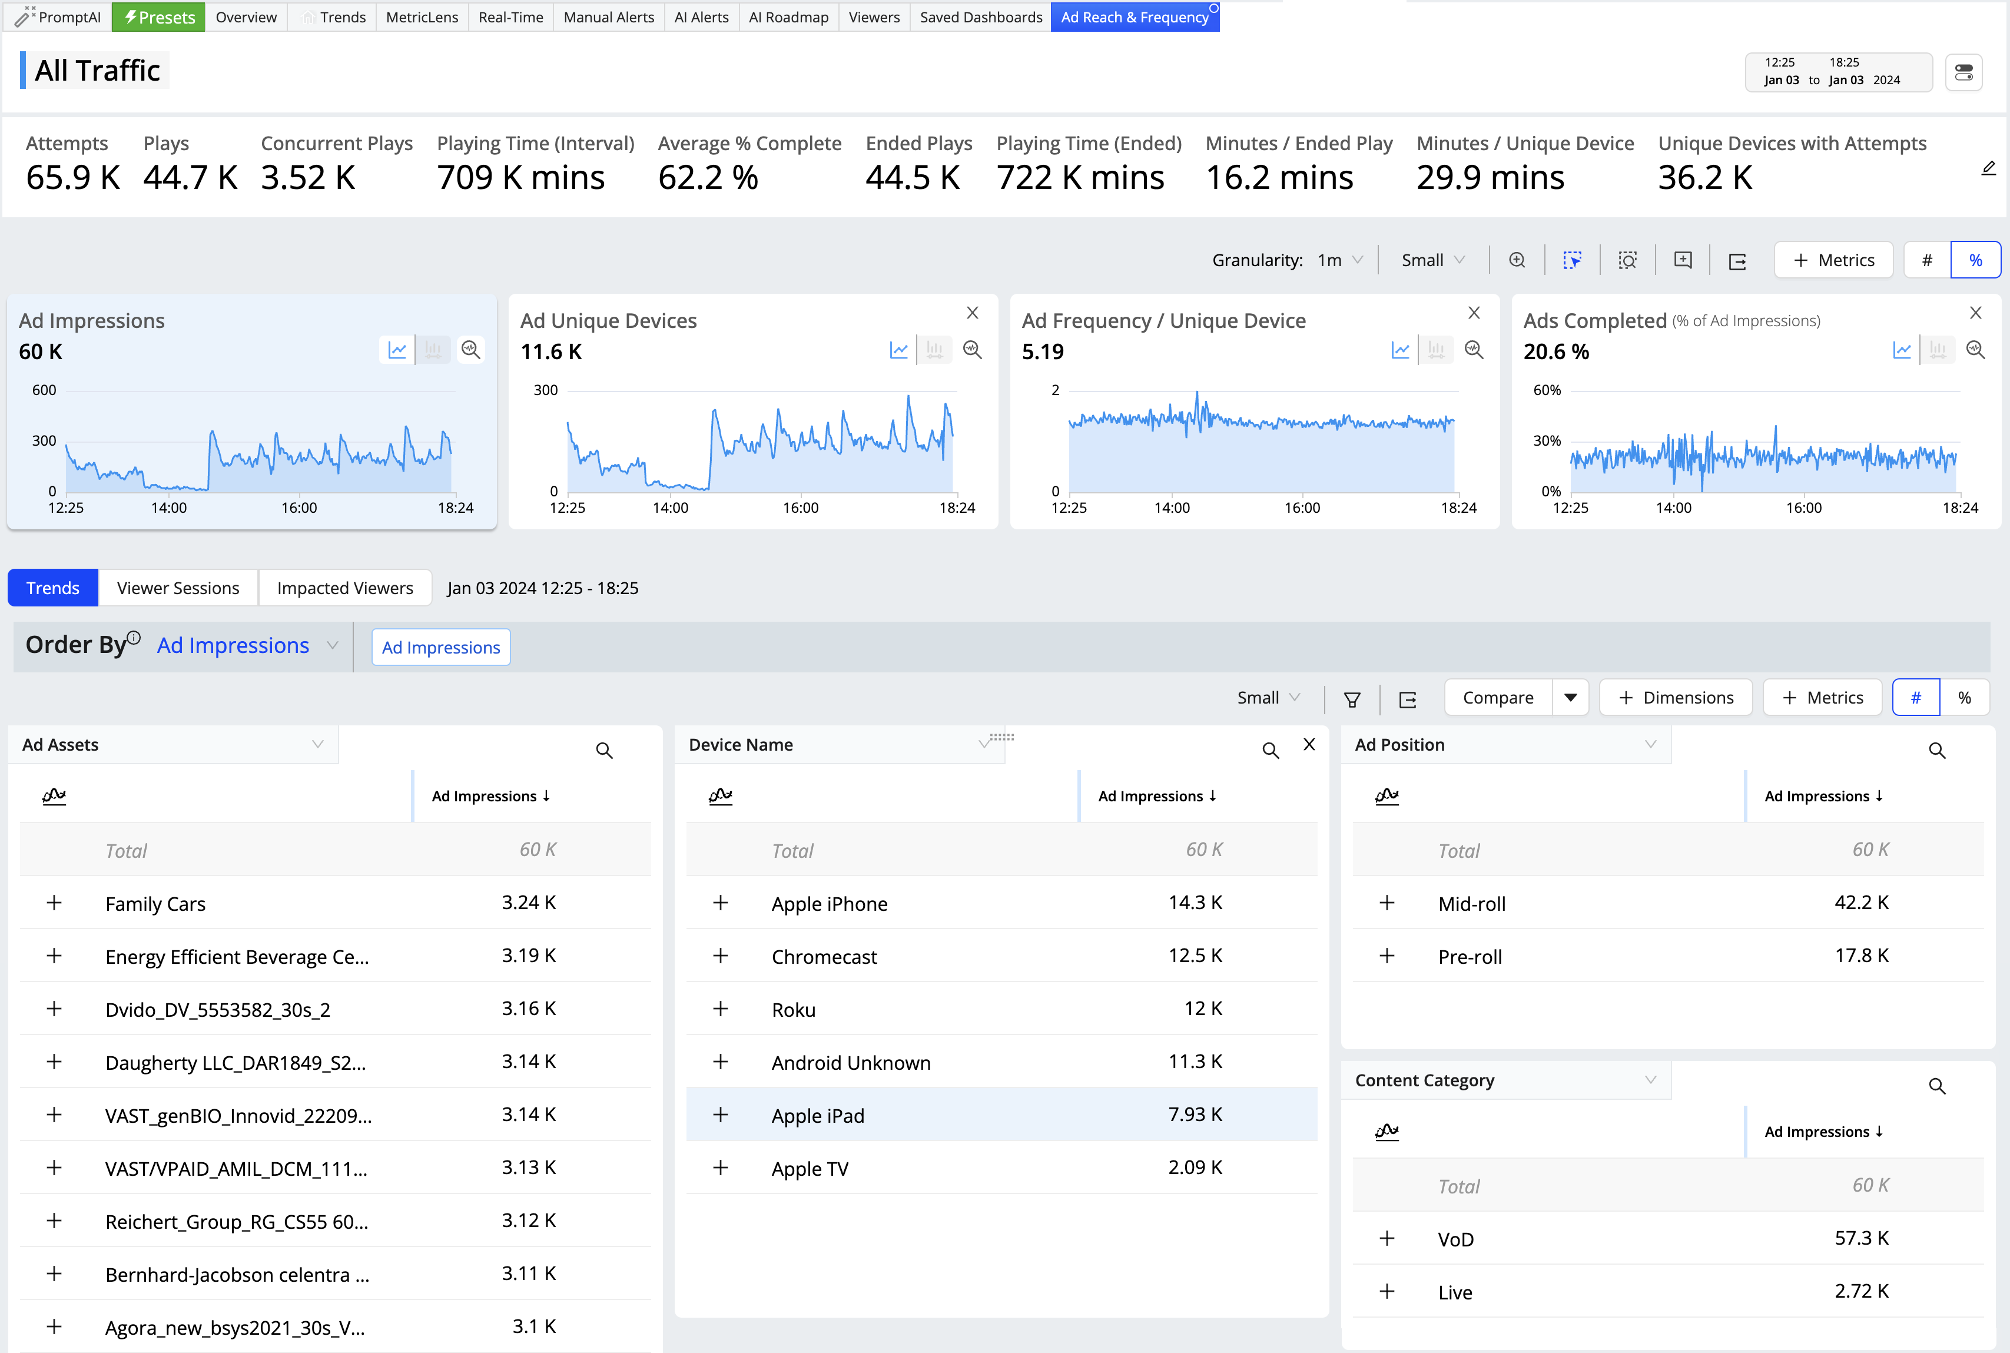The image size is (2010, 1353).
Task: Click search icon in Device Name panel
Action: (1270, 751)
